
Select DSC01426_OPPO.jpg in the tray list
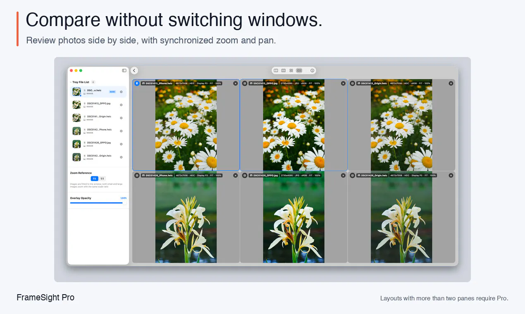[x=98, y=144]
